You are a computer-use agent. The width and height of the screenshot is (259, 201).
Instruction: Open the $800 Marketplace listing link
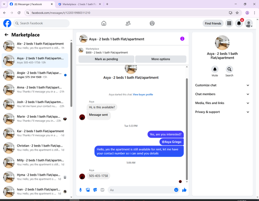(107, 52)
